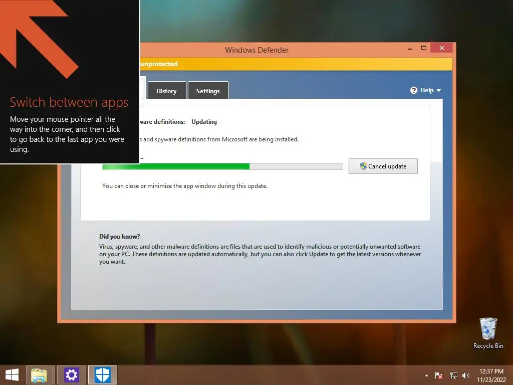Image resolution: width=513 pixels, height=385 pixels.
Task: Click the "Did you know?" heading
Action: click(x=119, y=237)
